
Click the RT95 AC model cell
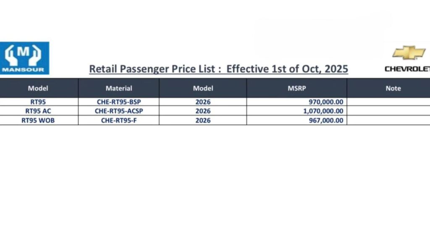pyautogui.click(x=38, y=111)
